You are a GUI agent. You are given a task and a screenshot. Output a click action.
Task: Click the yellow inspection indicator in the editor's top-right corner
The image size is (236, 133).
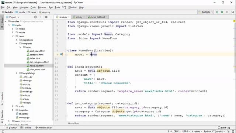click(234, 21)
